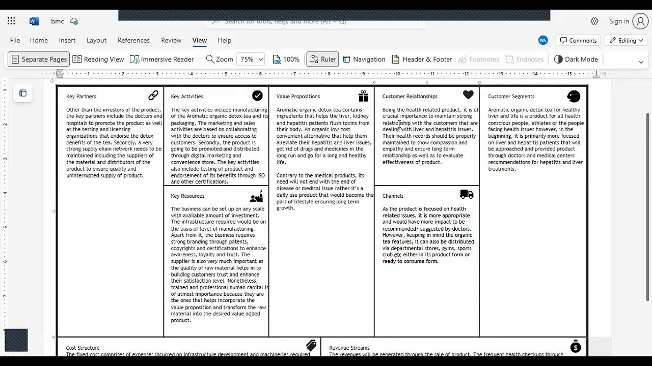Click the account profile avatar icon
The height and width of the screenshot is (366, 652).
point(640,21)
